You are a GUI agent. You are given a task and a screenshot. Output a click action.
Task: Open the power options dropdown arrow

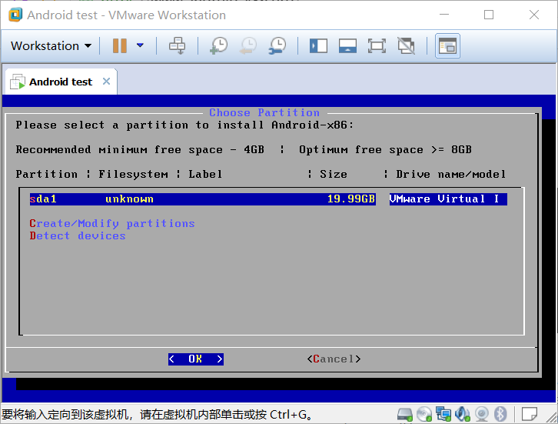tap(140, 46)
